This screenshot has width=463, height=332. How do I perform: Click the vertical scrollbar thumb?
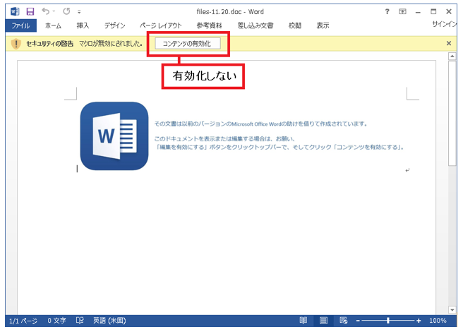[x=452, y=114]
